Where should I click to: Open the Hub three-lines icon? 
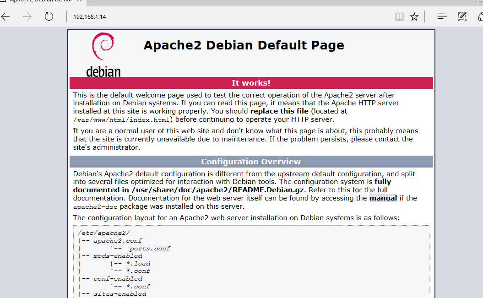(442, 16)
